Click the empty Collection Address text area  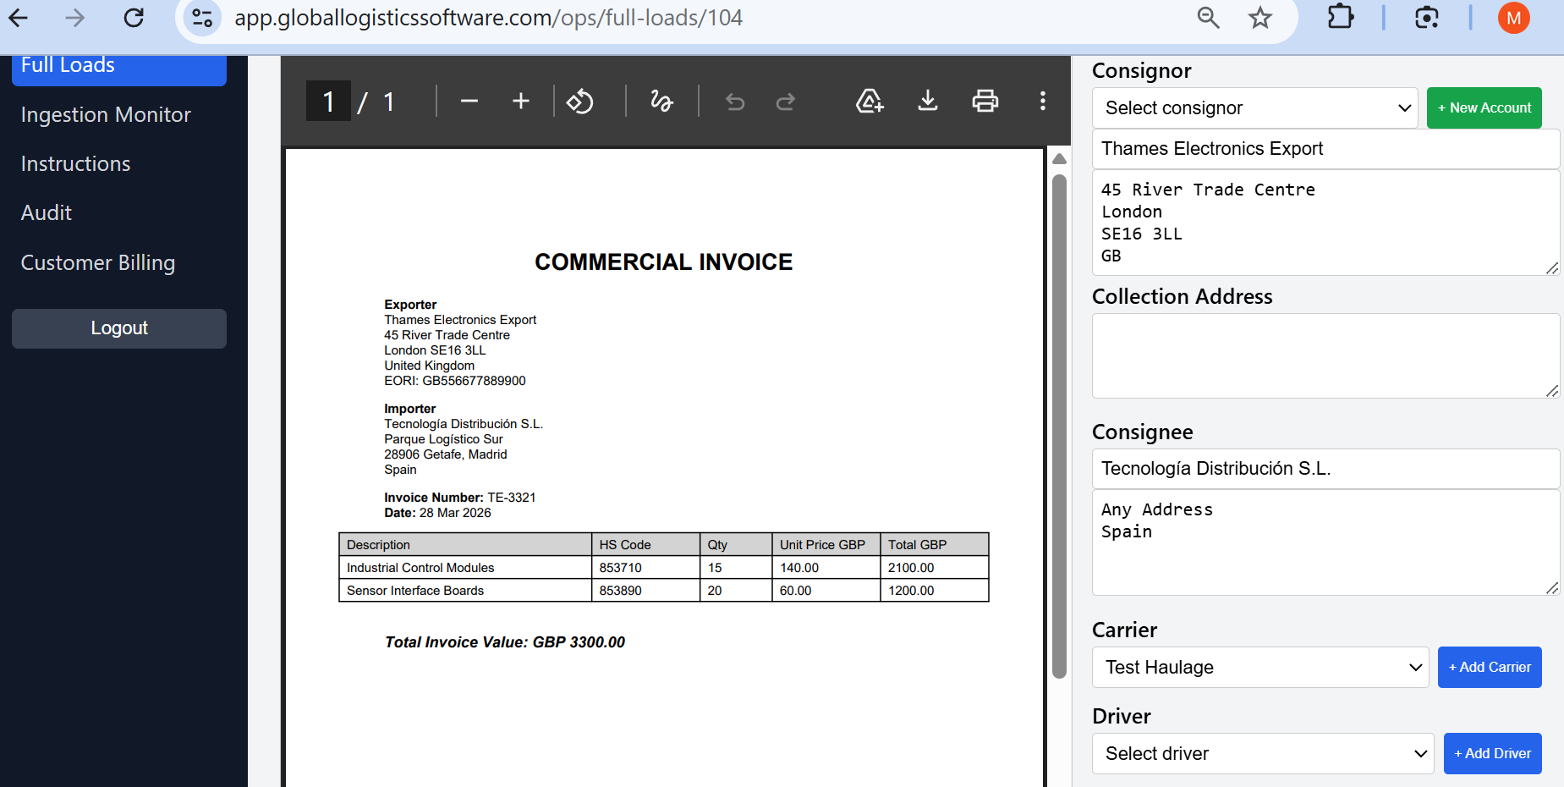[1325, 356]
